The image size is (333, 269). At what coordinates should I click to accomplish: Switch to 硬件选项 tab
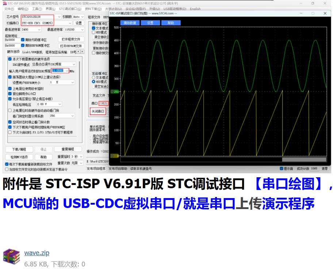point(13,52)
